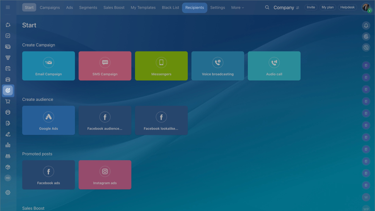Viewport: 375px width, 211px height.
Task: Click the notifications bell icon
Action: [x=366, y=26]
